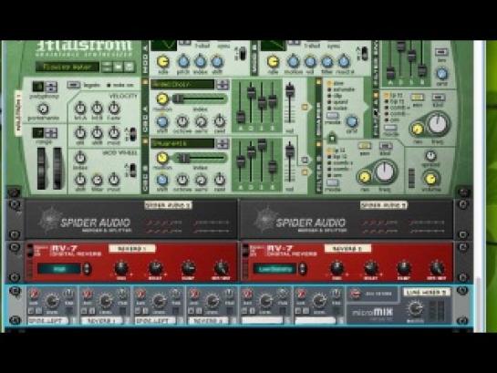This screenshot has width=497, height=373.
Task: Click the Spider Audio 1 name label
Action: (x=169, y=205)
